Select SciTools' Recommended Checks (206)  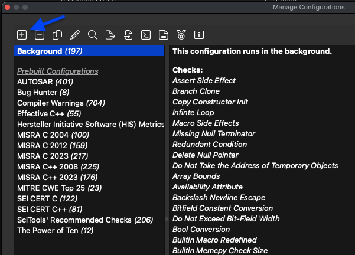point(85,220)
